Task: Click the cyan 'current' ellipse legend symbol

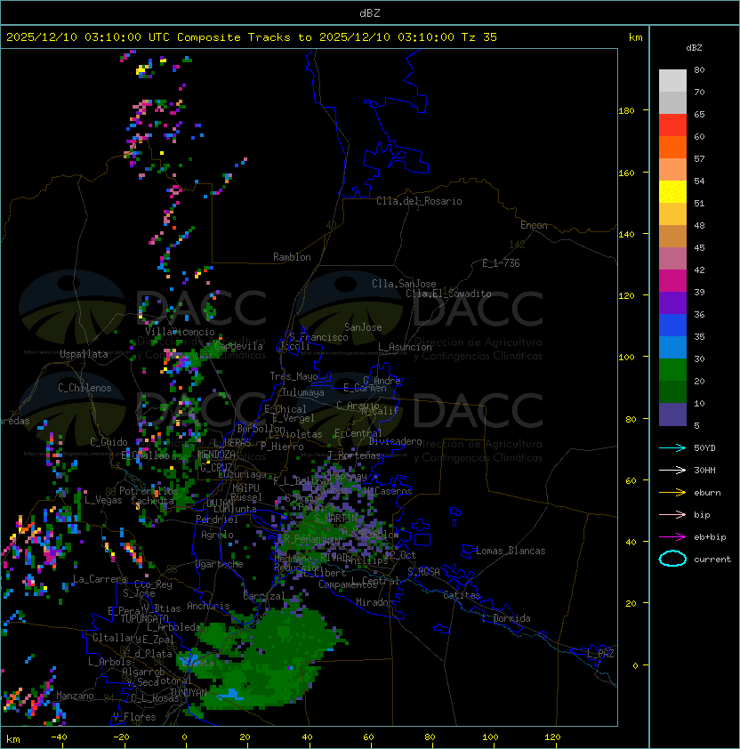Action: (x=672, y=559)
